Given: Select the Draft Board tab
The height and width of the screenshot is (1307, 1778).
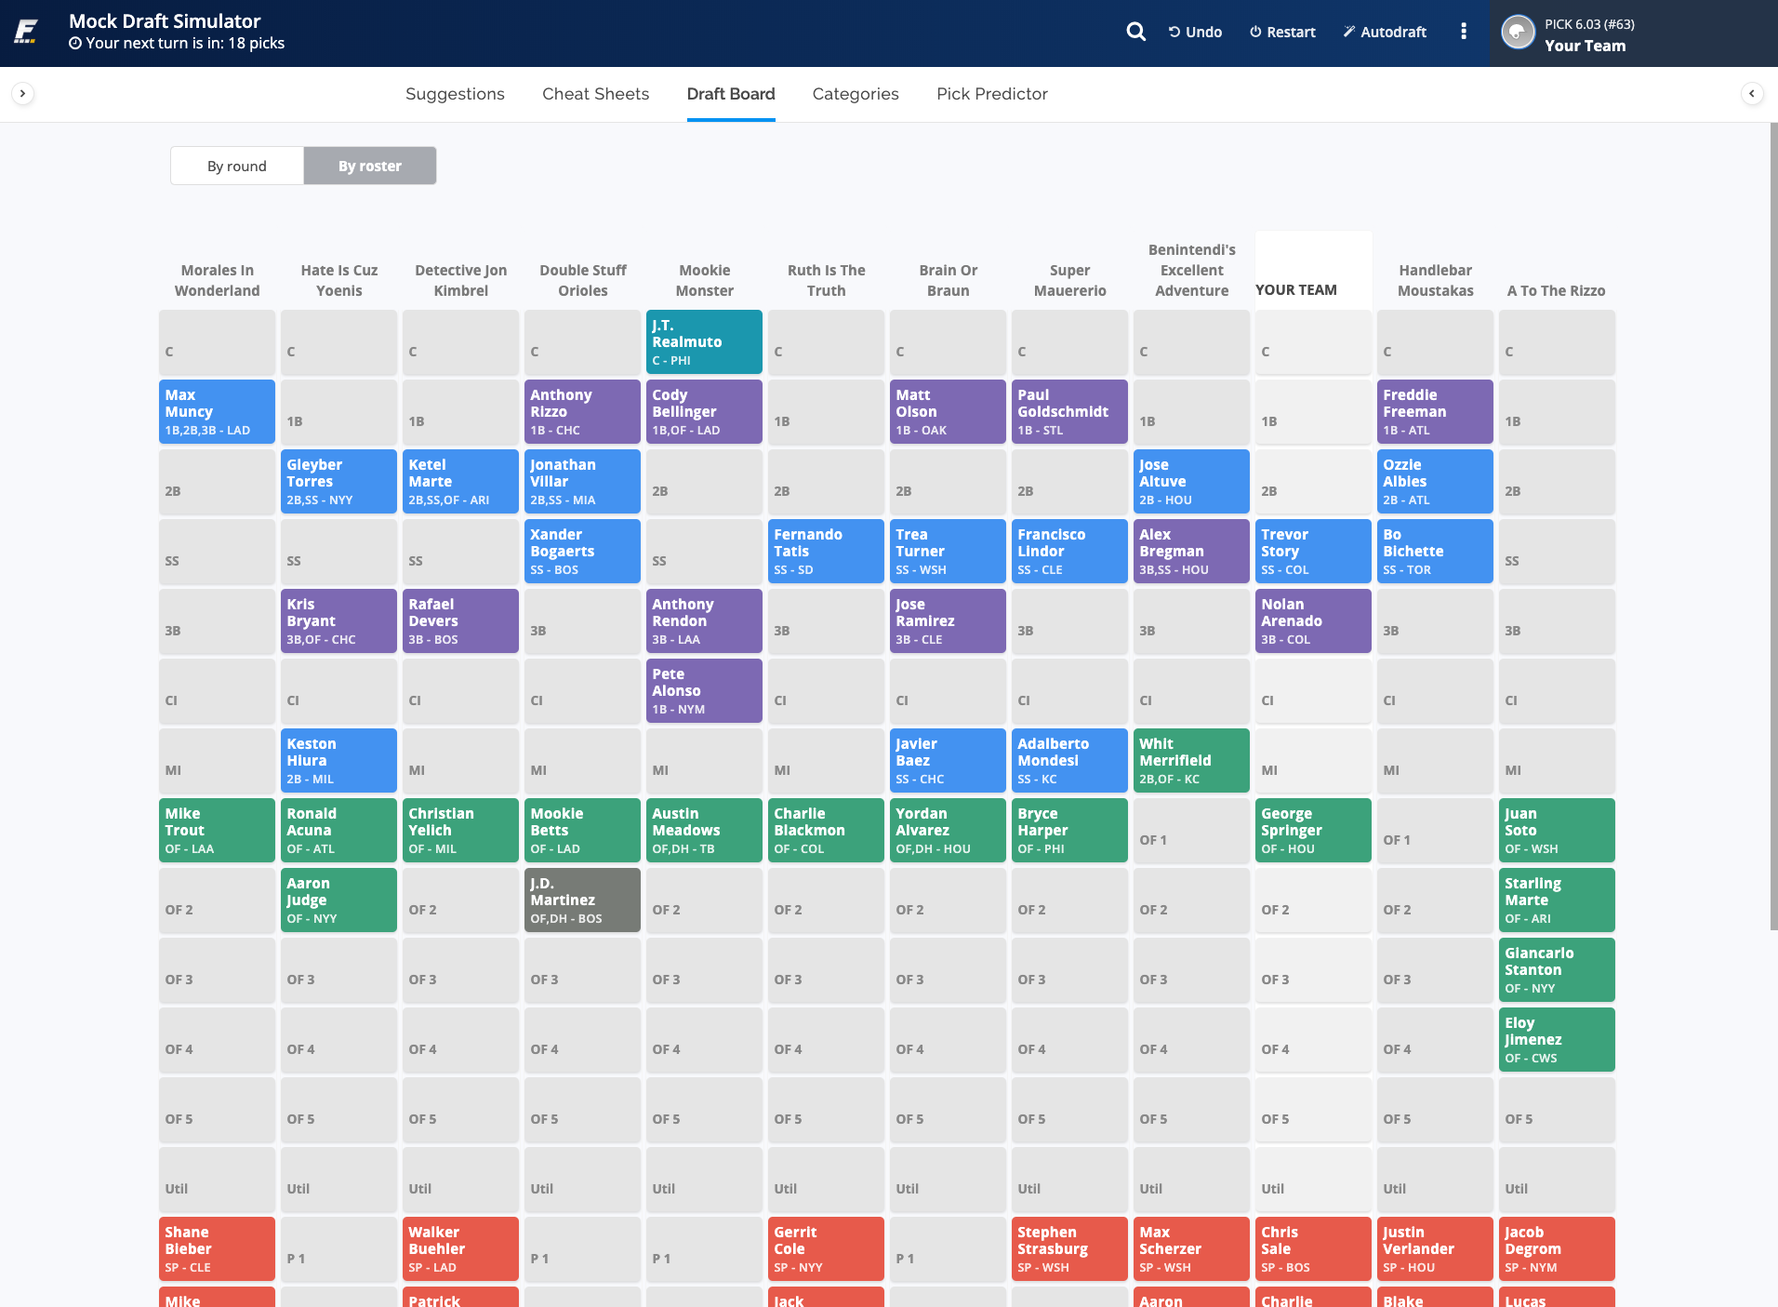Looking at the screenshot, I should tap(731, 94).
